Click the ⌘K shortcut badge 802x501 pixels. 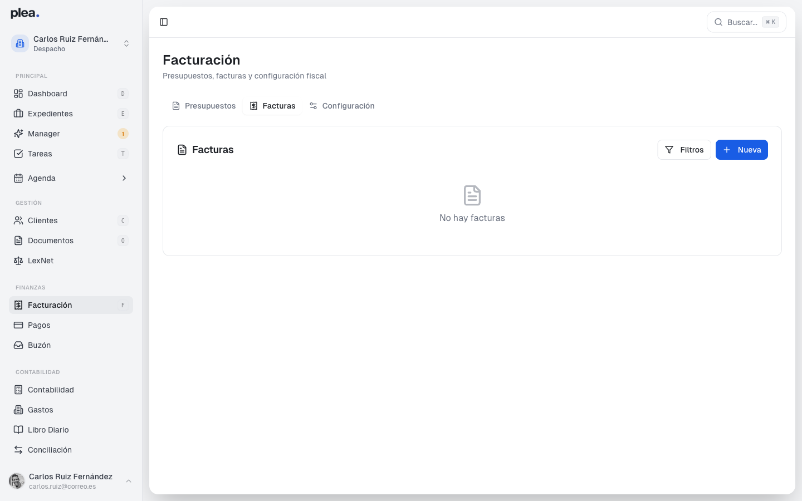770,22
